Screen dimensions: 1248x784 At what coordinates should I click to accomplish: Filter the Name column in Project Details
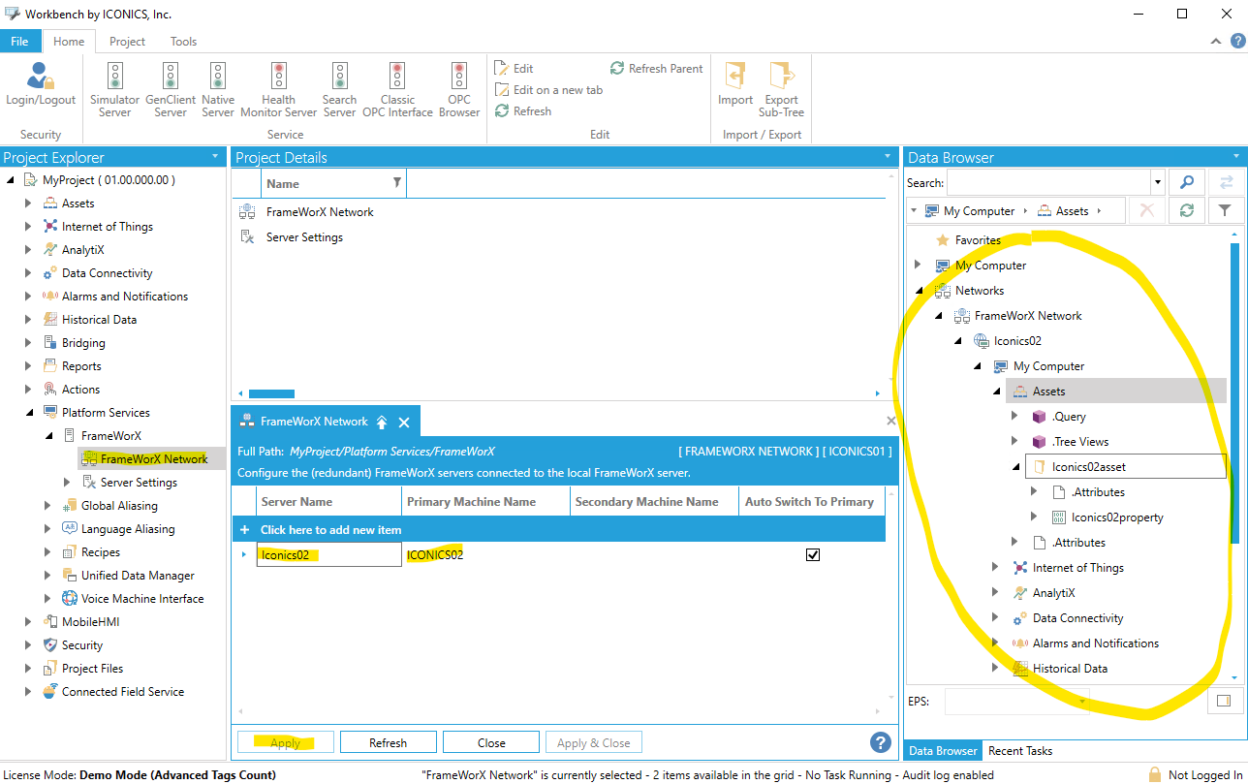coord(396,183)
